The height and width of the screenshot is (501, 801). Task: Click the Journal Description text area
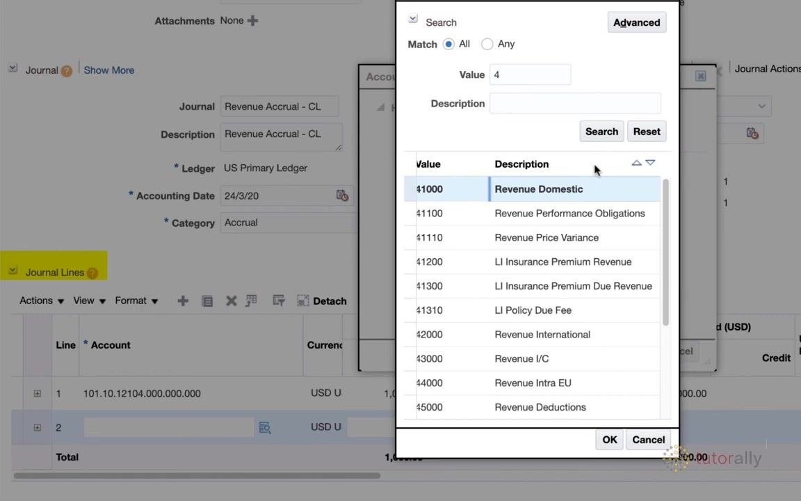point(282,137)
